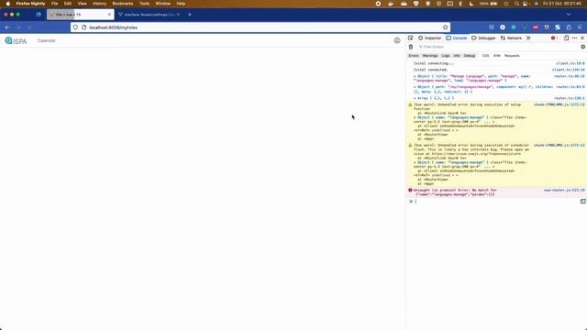Open the Inspector devtools tab
This screenshot has height=330, width=587.
(430, 38)
